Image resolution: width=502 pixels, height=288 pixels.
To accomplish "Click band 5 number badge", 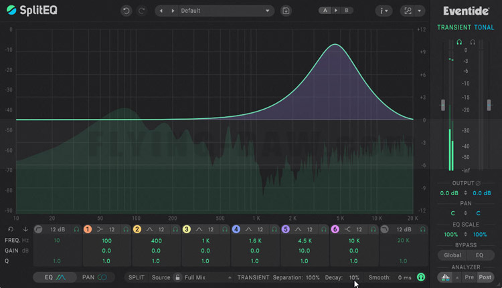I will (285, 229).
